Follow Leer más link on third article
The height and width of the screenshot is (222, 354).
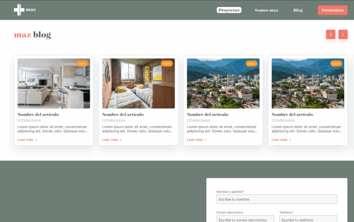(x=196, y=140)
